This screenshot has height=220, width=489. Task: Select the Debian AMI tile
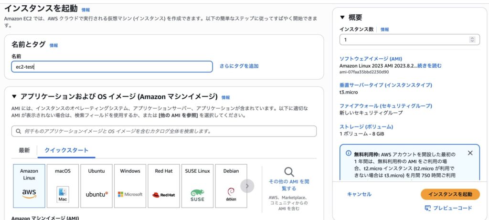tap(231, 186)
